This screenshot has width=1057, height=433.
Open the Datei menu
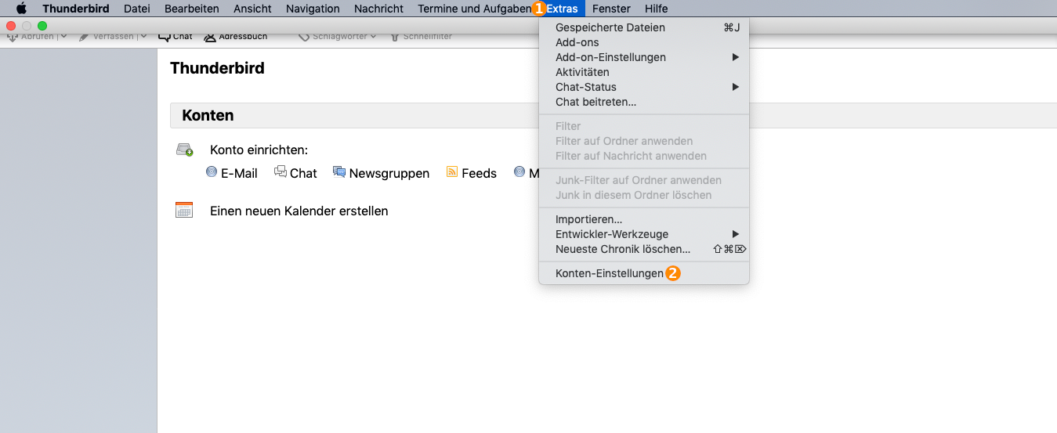(x=137, y=9)
